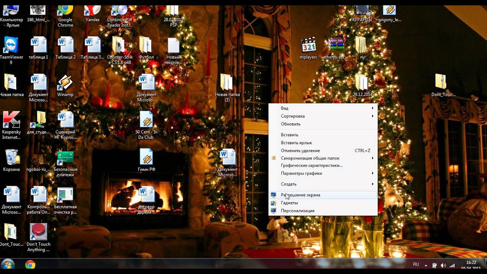Screen dimensions: 487x274
Task: Open the Windows Start menu
Action: tap(8, 265)
